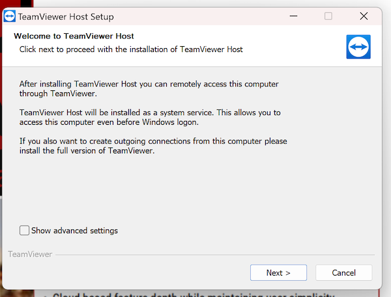This screenshot has width=391, height=297.
Task: Close the TeamViewer Host Setup window
Action: (x=364, y=16)
